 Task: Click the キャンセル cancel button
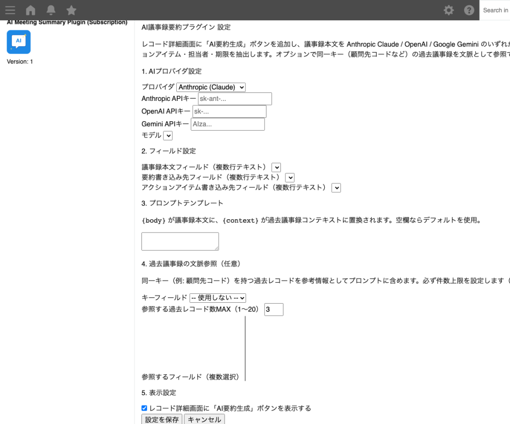coord(204,420)
